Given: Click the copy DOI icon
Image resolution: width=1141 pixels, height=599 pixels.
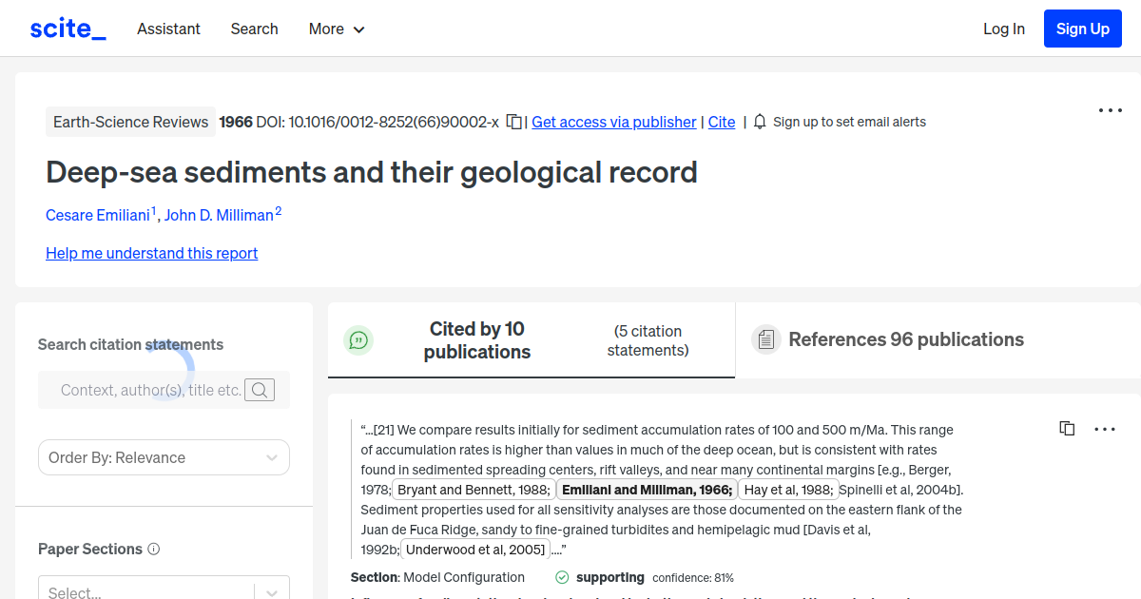Looking at the screenshot, I should pos(512,122).
